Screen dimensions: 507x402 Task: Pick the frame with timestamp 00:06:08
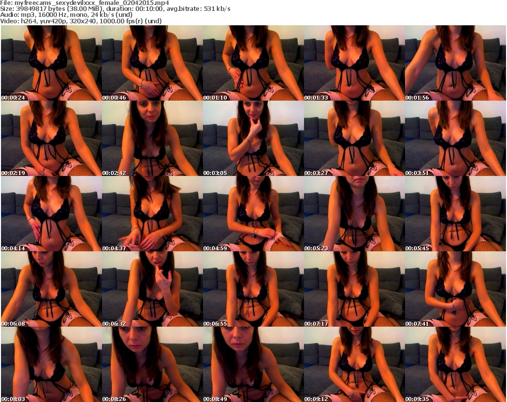tap(51, 289)
